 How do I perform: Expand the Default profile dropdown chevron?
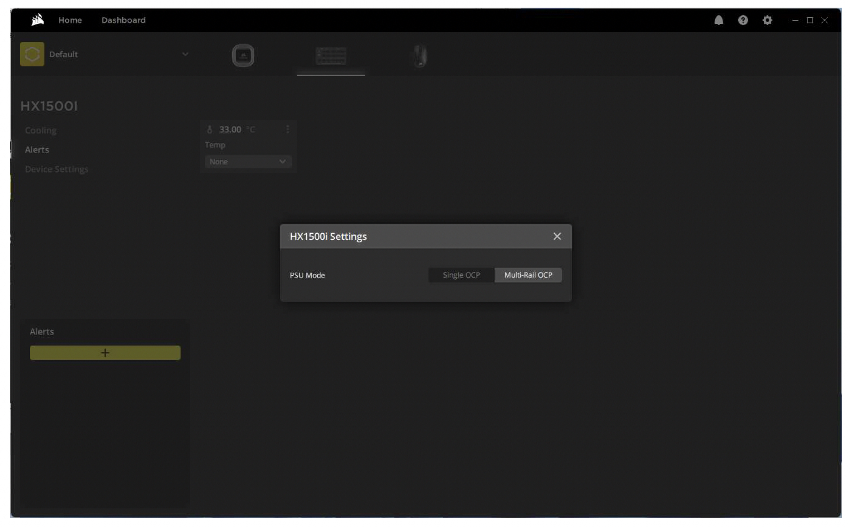185,54
